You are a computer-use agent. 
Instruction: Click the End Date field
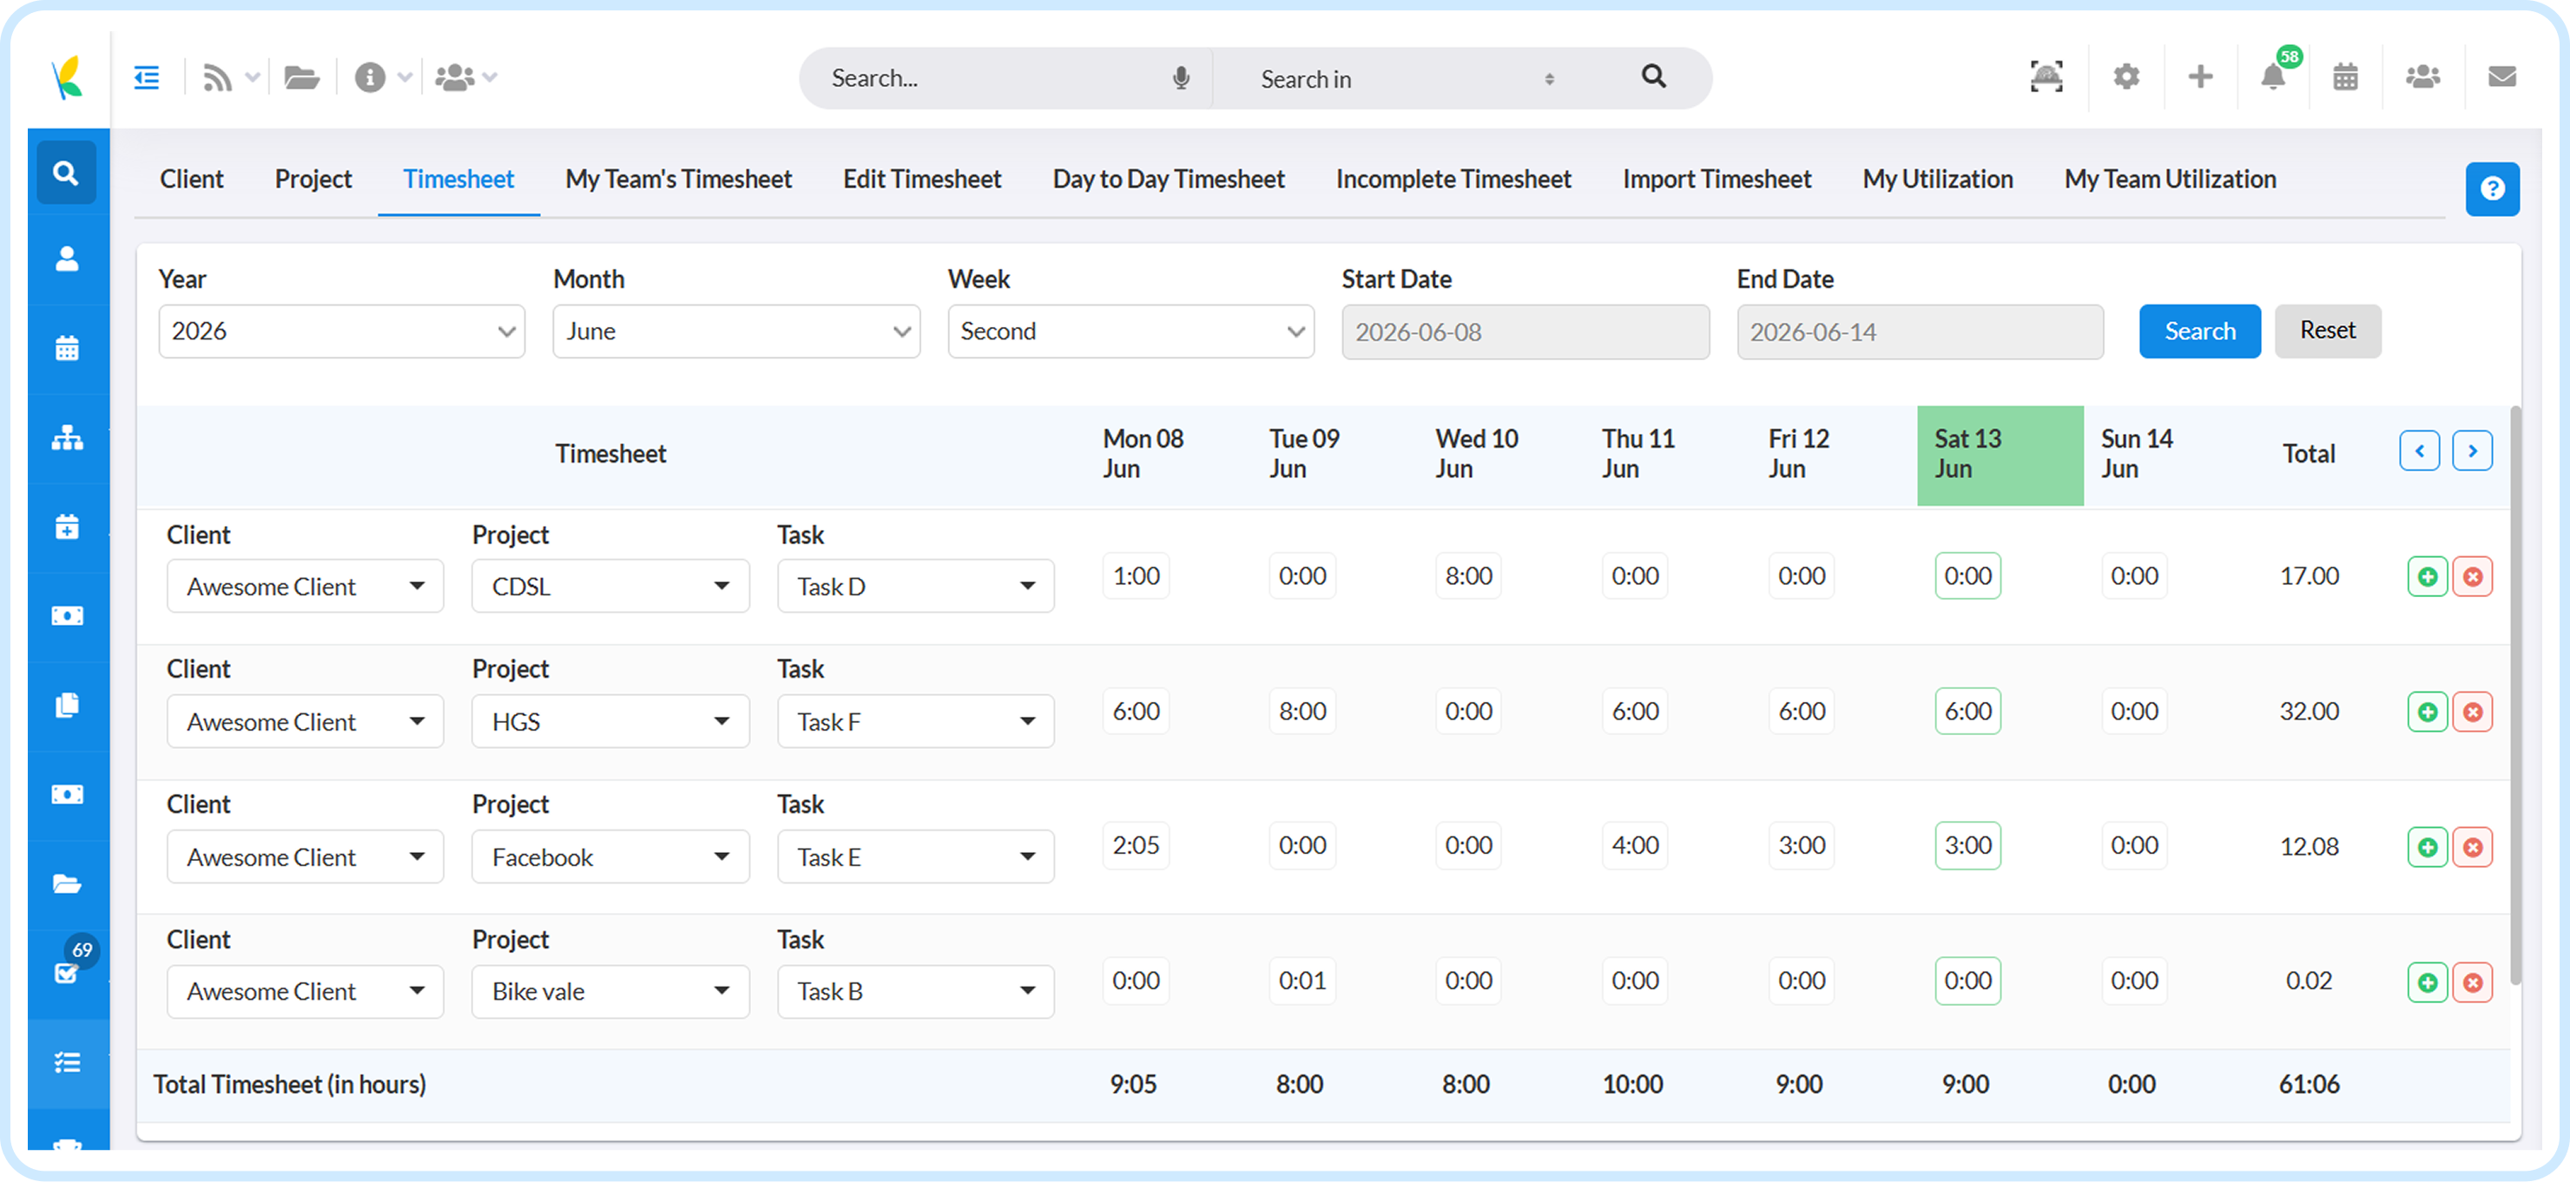(x=1920, y=332)
